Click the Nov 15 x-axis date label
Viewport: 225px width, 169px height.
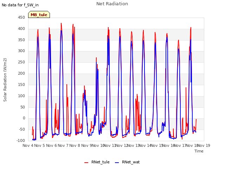click(157, 145)
